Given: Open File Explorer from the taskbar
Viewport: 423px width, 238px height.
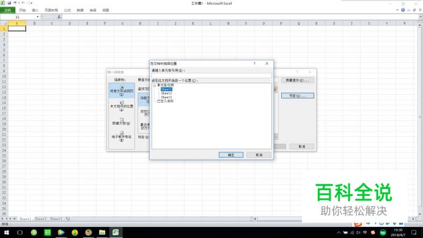Looking at the screenshot, I should tap(102, 232).
